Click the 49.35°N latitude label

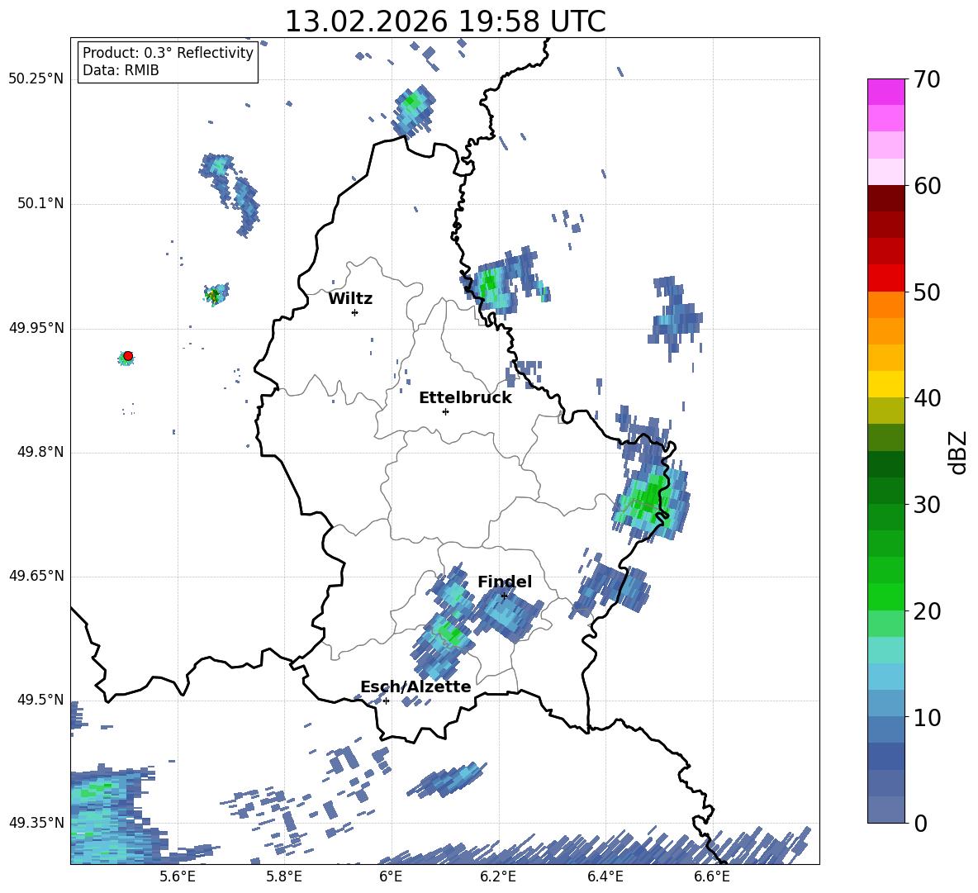pyautogui.click(x=36, y=823)
